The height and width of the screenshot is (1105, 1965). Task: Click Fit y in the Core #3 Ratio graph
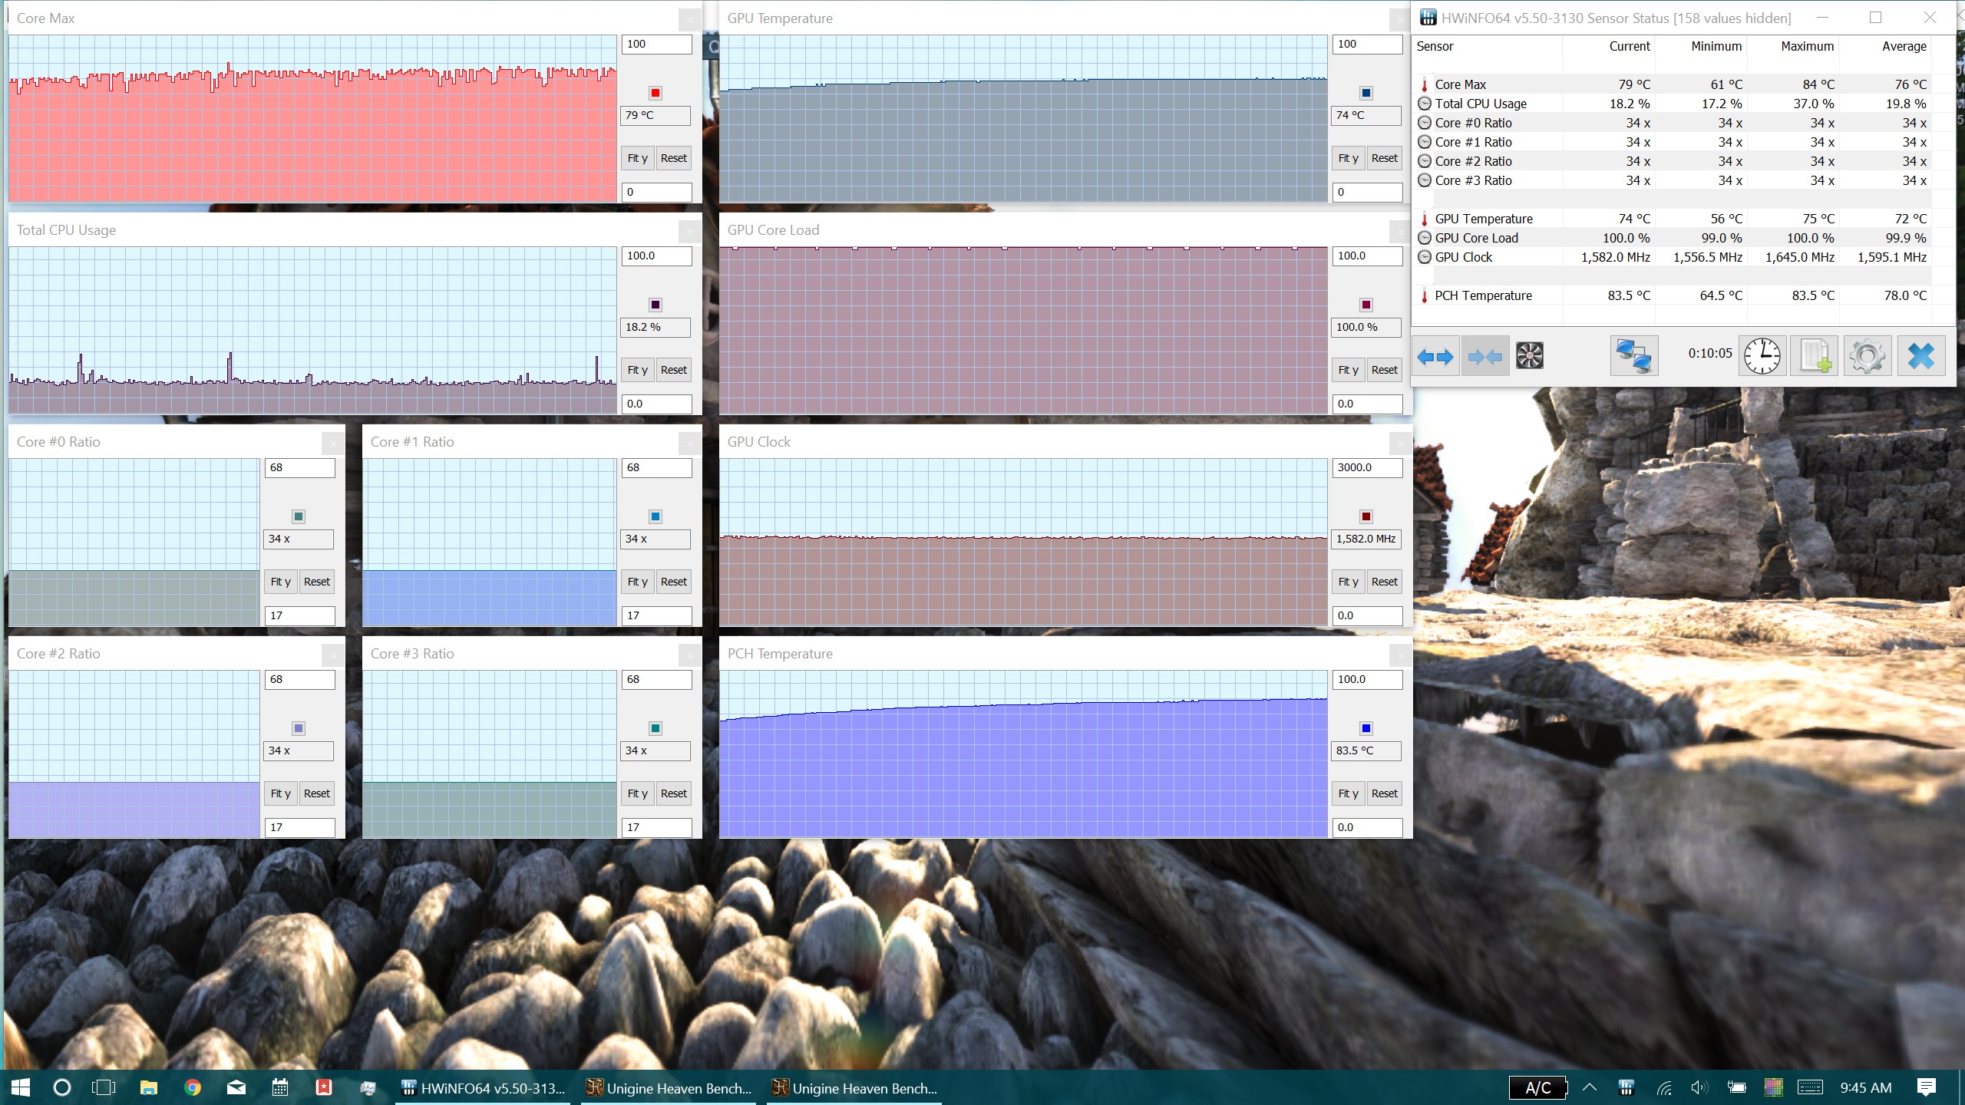637,793
